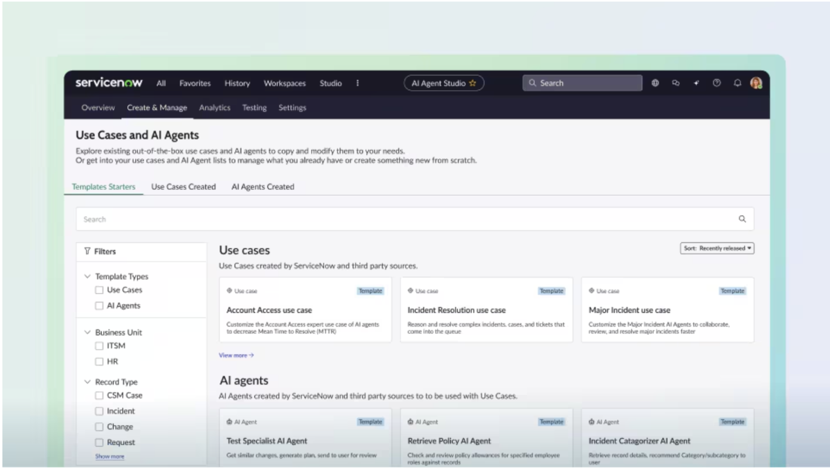Switch to the Overview tab
Screen dimensions: 830x468
pyautogui.click(x=98, y=108)
